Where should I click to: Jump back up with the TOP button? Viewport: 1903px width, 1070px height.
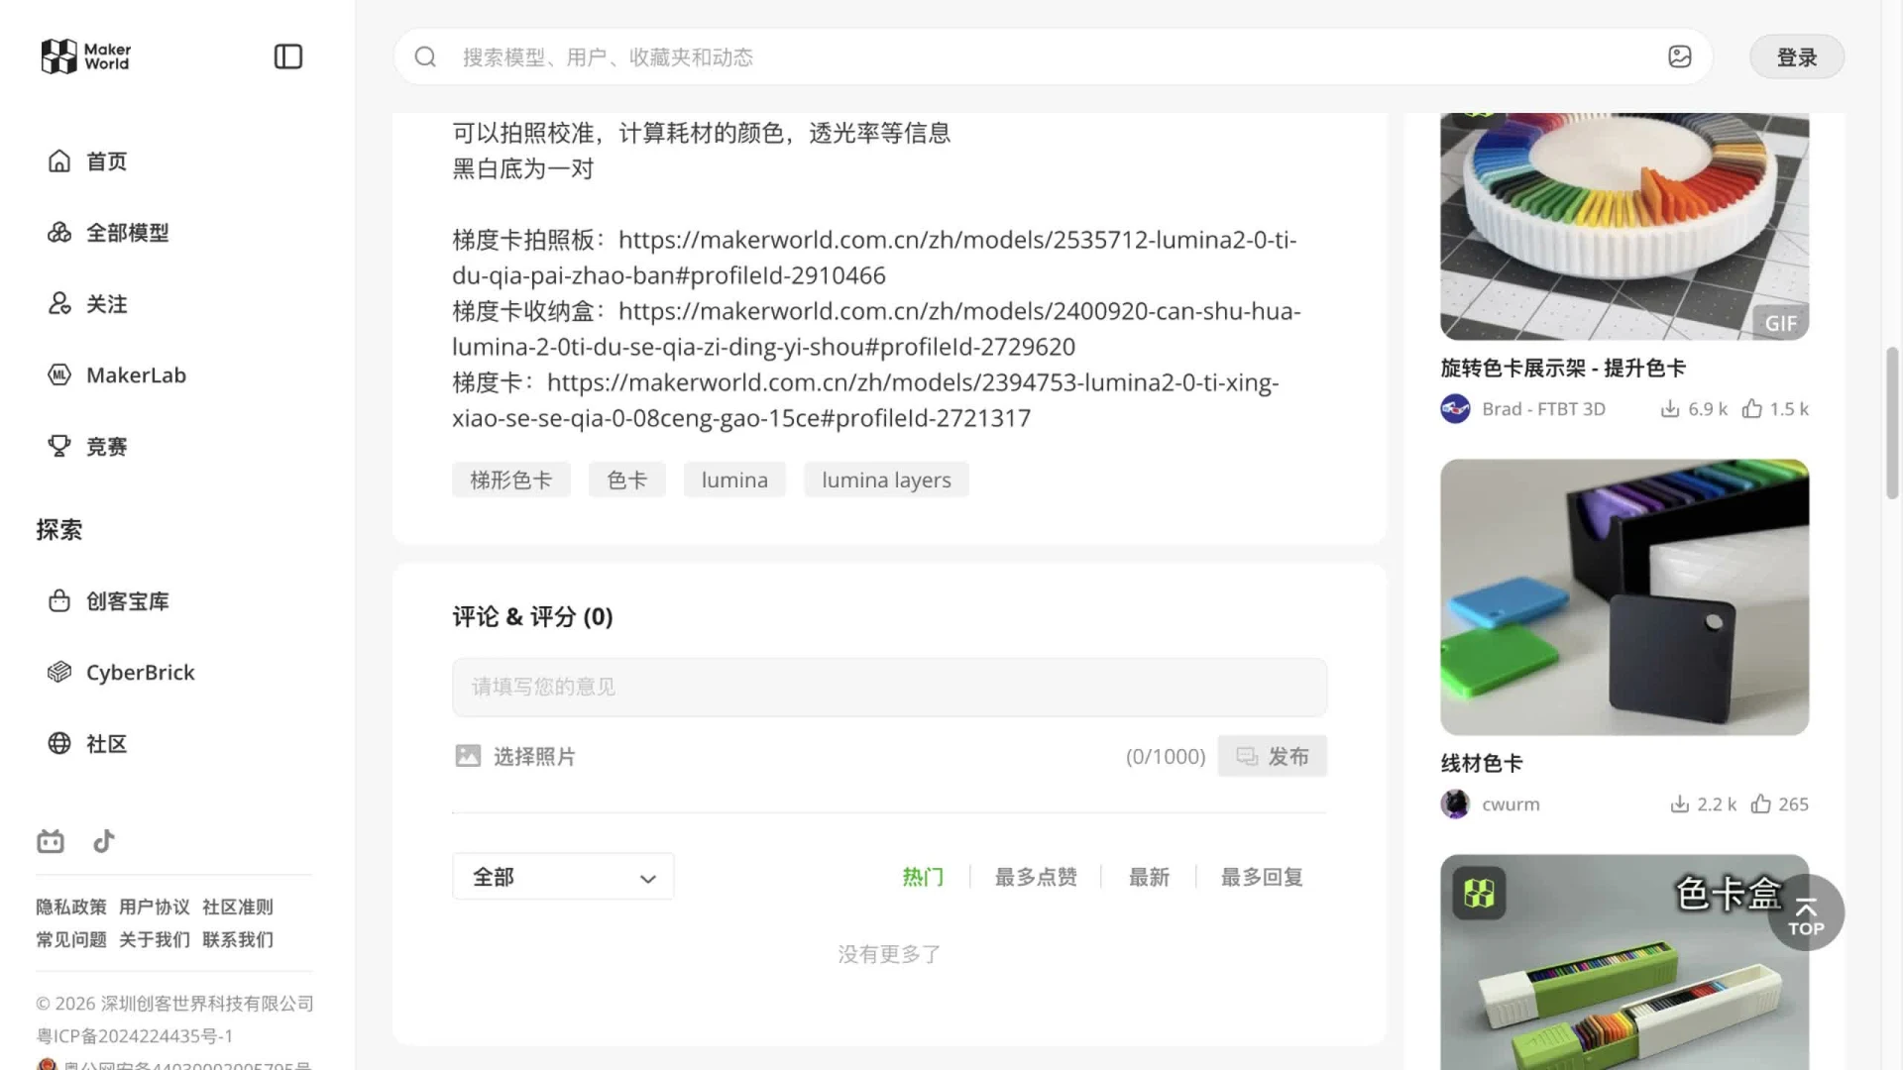click(x=1805, y=912)
